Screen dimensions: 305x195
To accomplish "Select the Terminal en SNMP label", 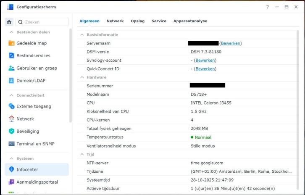I will (x=35, y=144).
